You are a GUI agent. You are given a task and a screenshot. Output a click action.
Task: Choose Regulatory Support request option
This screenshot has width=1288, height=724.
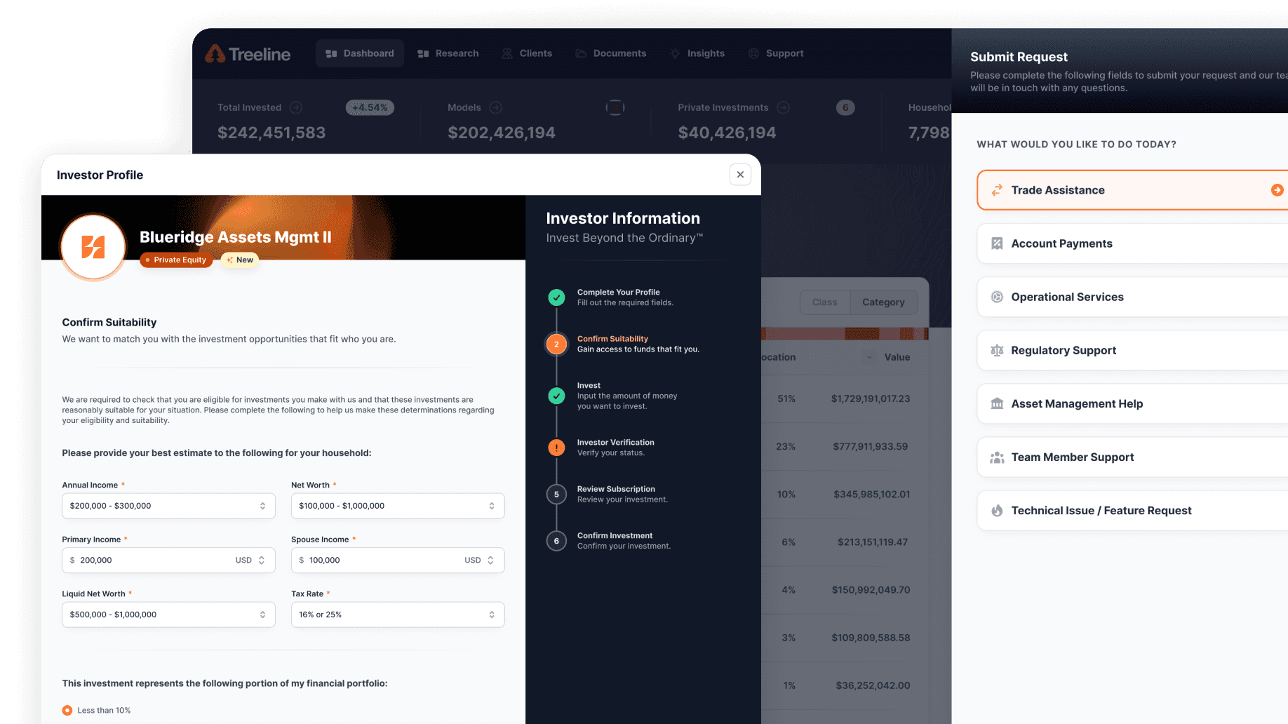pos(1132,350)
